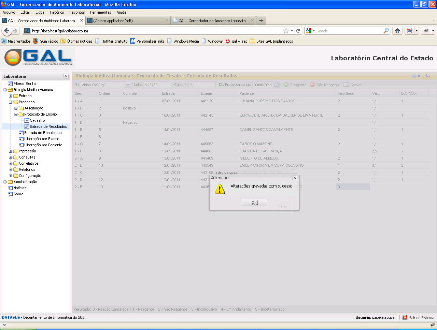Reload the page
Screen dimensions: 437x330
tap(298, 31)
